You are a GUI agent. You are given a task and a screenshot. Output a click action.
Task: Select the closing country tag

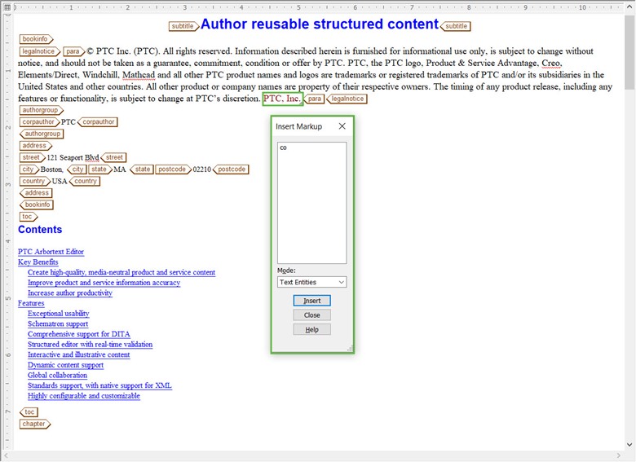point(84,181)
